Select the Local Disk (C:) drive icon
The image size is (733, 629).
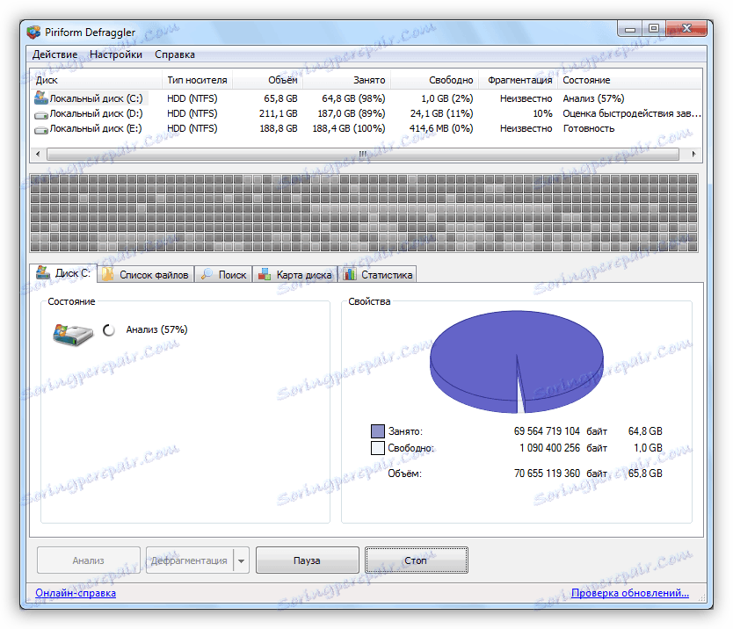click(41, 98)
